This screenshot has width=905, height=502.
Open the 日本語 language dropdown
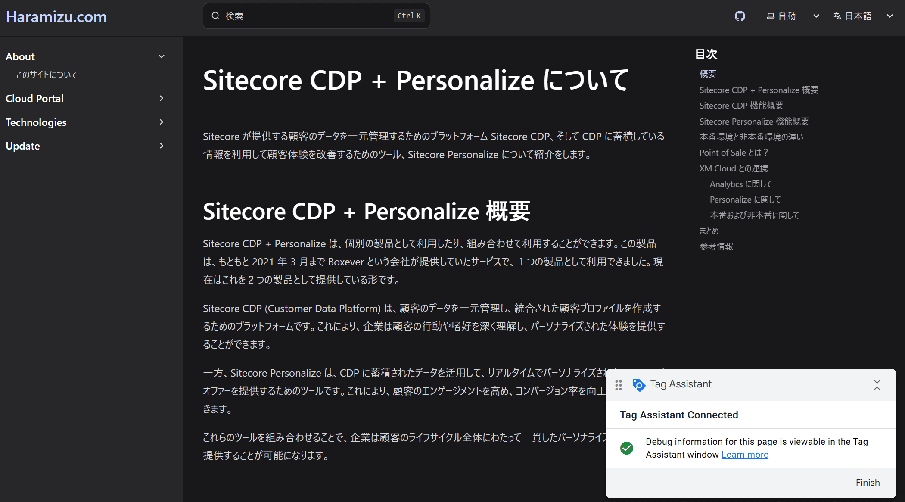(889, 16)
